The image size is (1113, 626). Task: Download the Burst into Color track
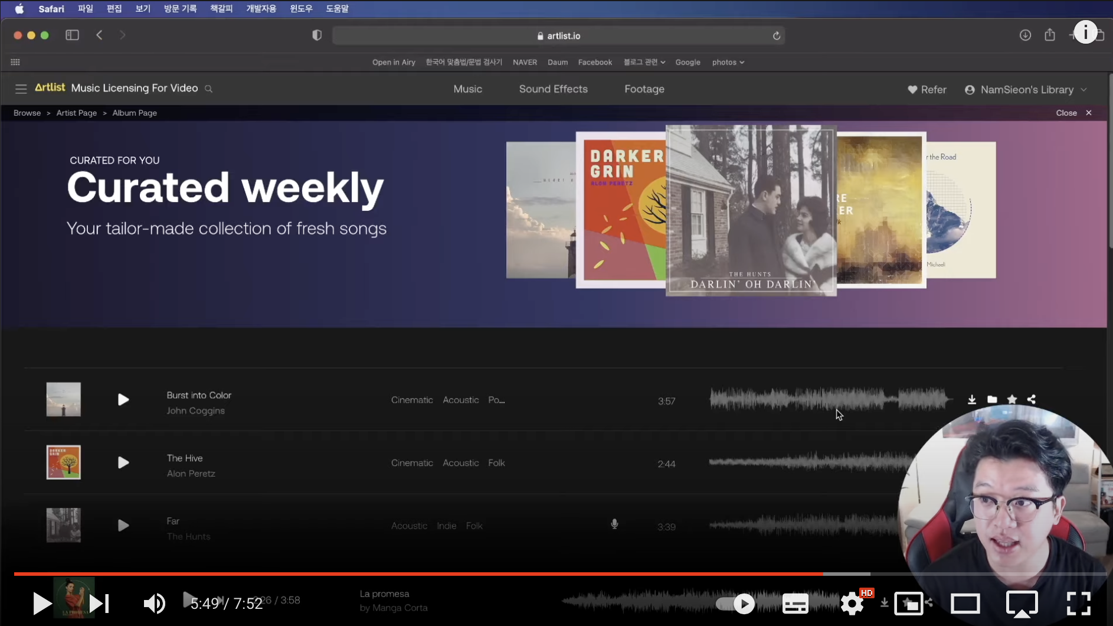click(971, 400)
